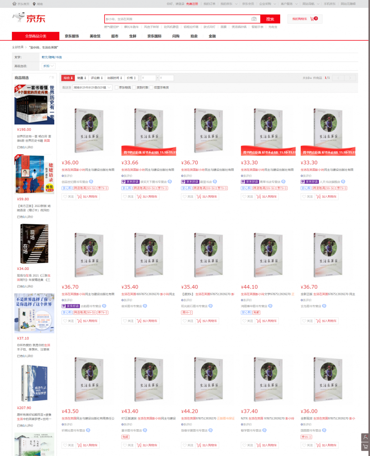Image resolution: width=370 pixels, height=456 pixels.
Task: Expand the 网站导航 top menu
Action: (311, 4)
